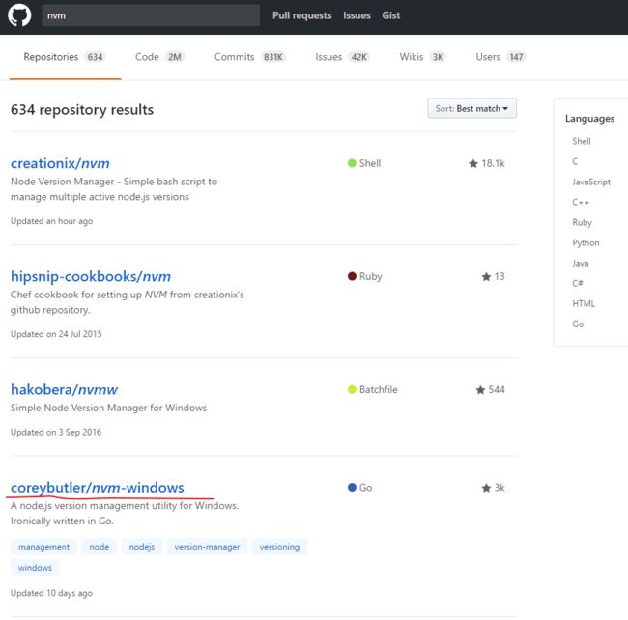
Task: Click 'Updated on 24 Jul 2015' text
Action: click(56, 334)
